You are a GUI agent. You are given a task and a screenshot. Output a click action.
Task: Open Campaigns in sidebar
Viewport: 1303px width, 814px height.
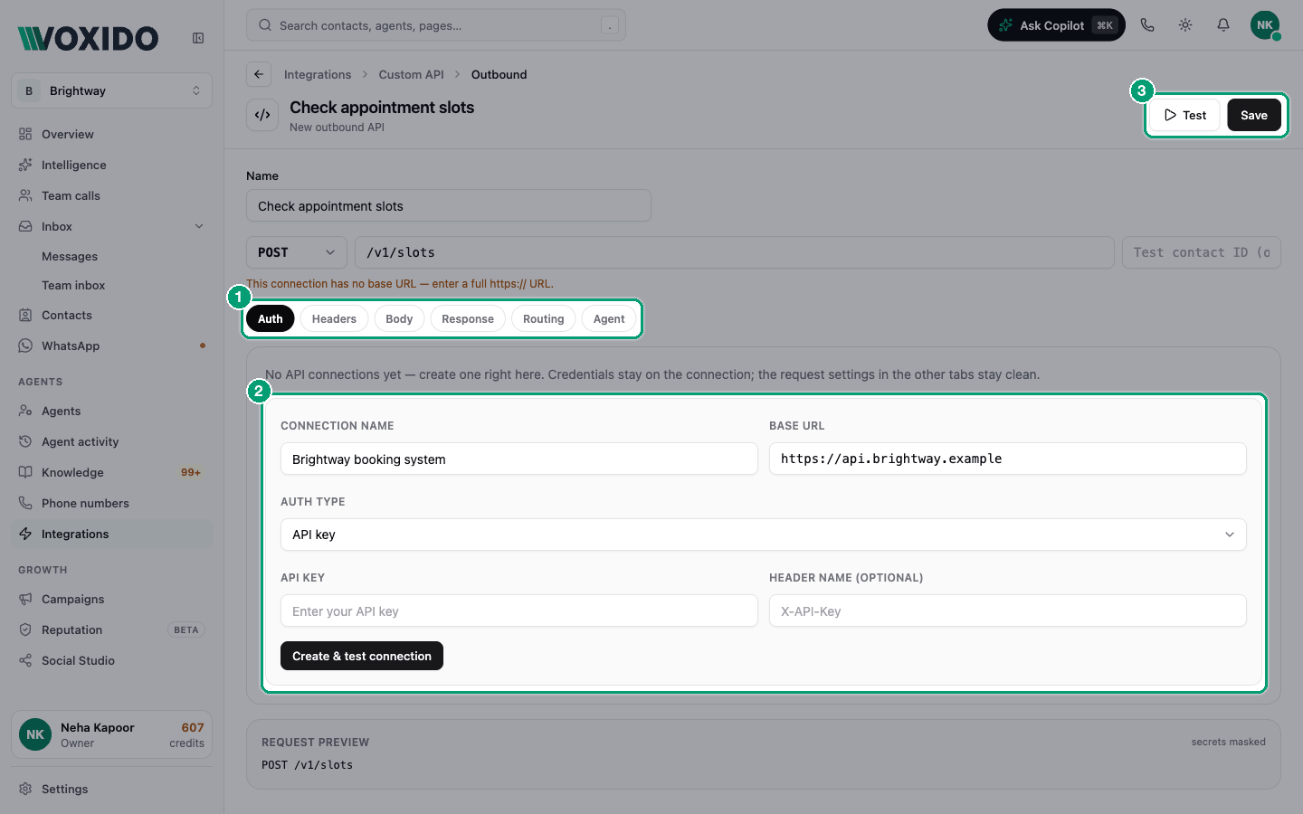pyautogui.click(x=111, y=599)
